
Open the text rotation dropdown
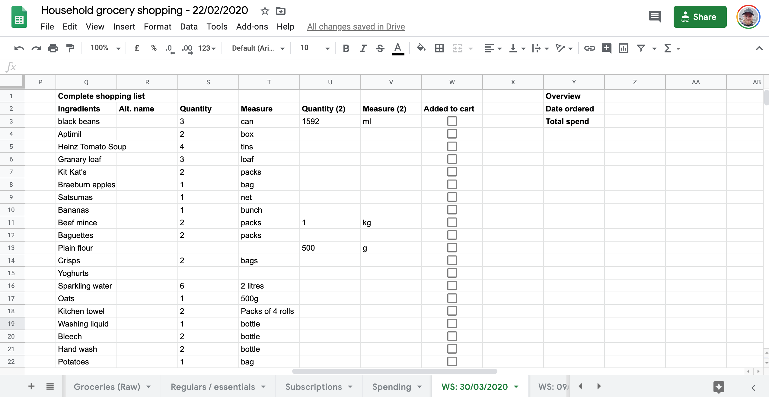(564, 48)
